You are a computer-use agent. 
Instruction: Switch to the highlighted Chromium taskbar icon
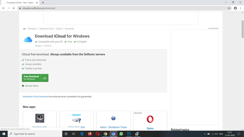tap(113, 134)
